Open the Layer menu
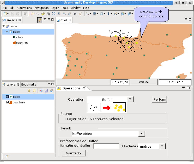Screen dimensions: 194x164 coord(55,8)
